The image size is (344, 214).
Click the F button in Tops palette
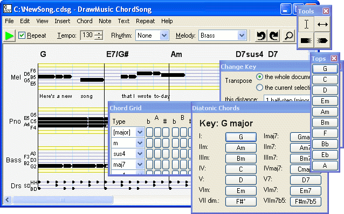[x=325, y=133]
